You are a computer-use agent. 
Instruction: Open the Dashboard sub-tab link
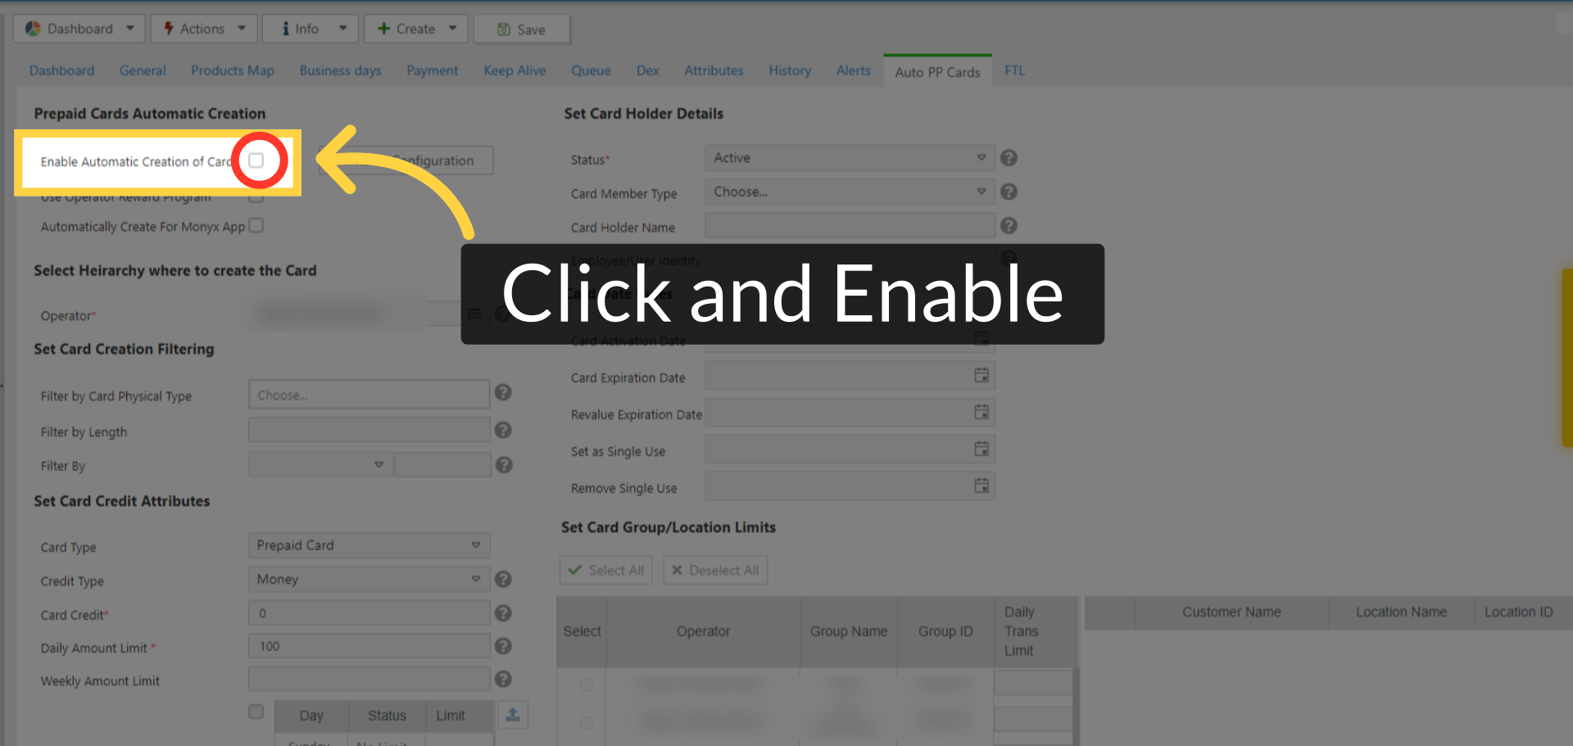pyautogui.click(x=61, y=70)
